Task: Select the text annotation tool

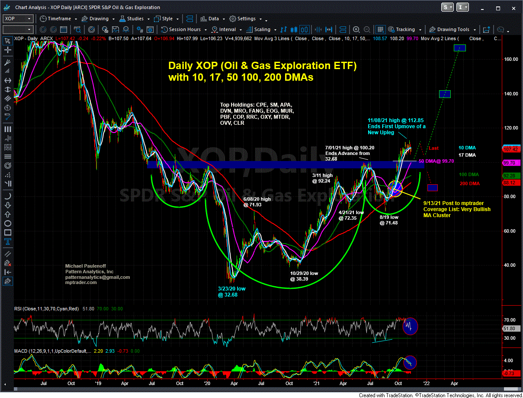Action: coord(7,243)
